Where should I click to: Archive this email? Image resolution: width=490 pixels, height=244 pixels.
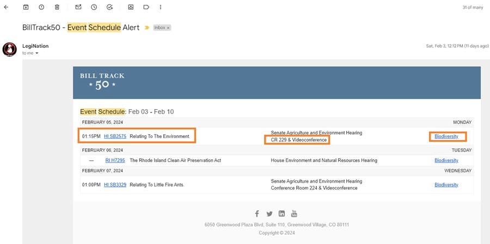coord(26,7)
